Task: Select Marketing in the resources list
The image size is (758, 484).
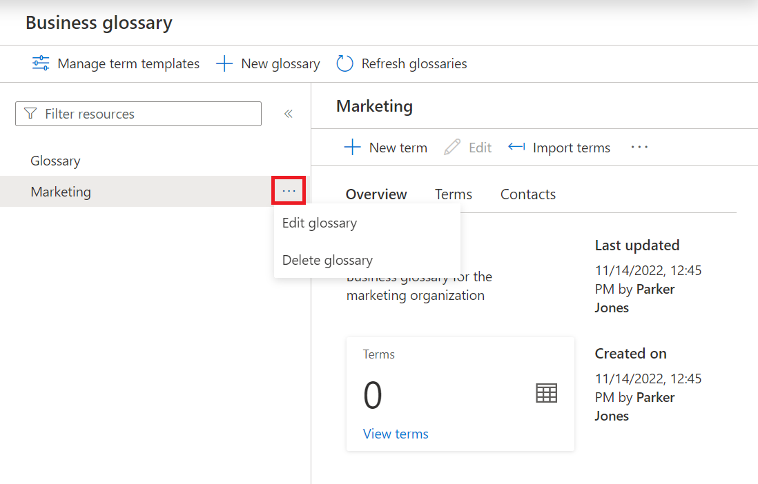Action: tap(61, 192)
